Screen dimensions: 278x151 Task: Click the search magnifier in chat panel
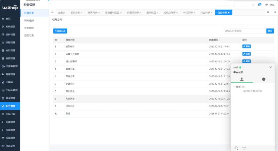(236, 148)
